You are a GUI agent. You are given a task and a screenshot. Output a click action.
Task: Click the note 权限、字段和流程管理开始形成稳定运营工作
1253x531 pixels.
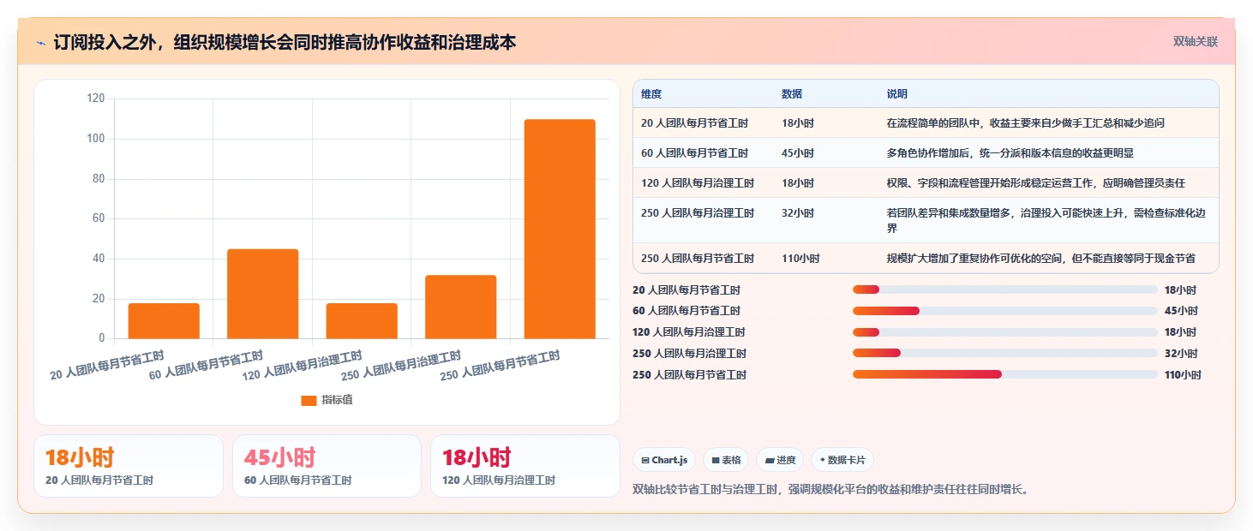pos(1036,183)
